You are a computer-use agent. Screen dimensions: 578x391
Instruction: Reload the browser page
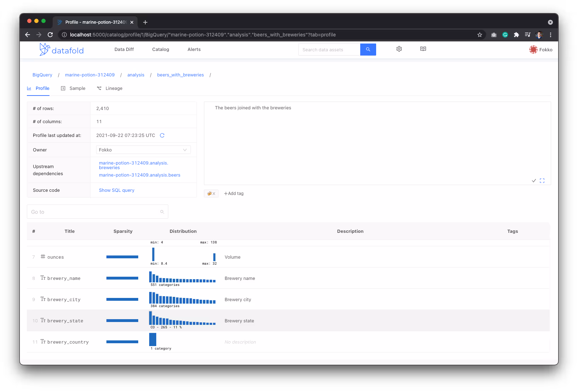[x=50, y=35]
